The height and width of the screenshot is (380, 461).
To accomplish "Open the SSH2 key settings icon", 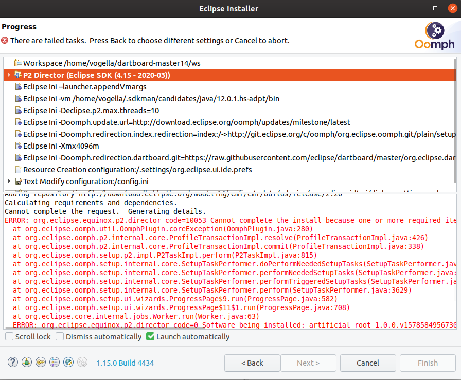I will point(41,362).
